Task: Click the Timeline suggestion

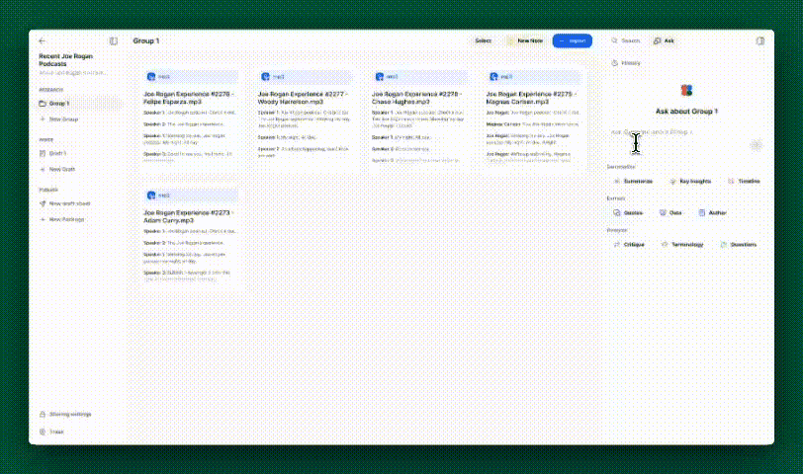Action: [x=745, y=181]
